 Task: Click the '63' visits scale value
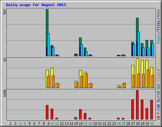[x=5, y=60]
